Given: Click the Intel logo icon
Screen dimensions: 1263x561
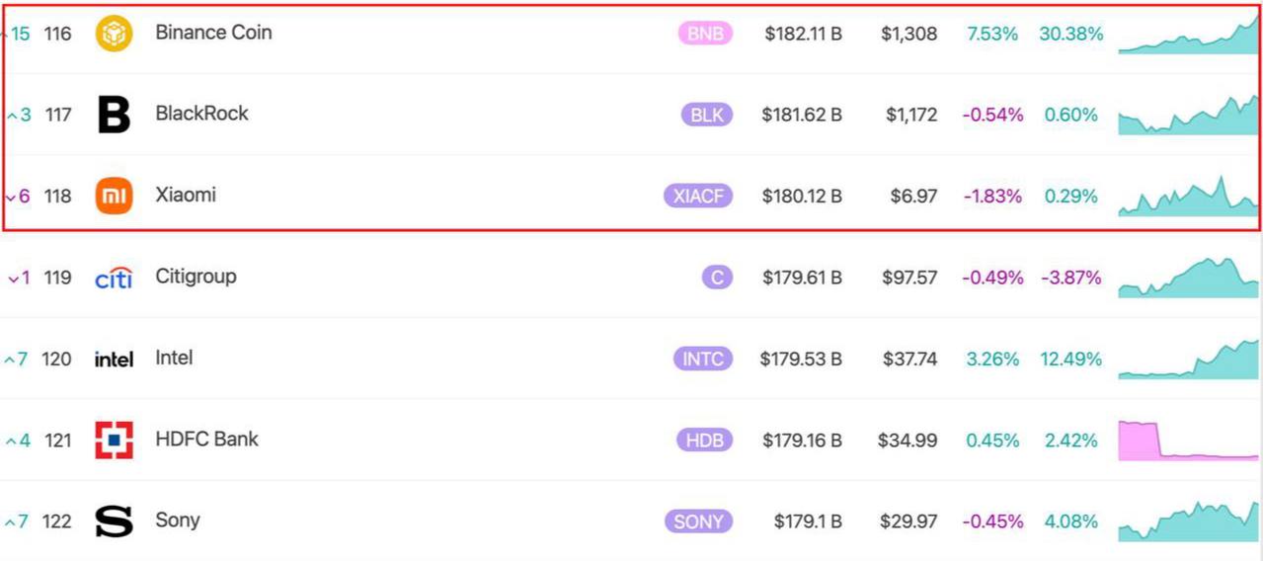Looking at the screenshot, I should pos(114,360).
